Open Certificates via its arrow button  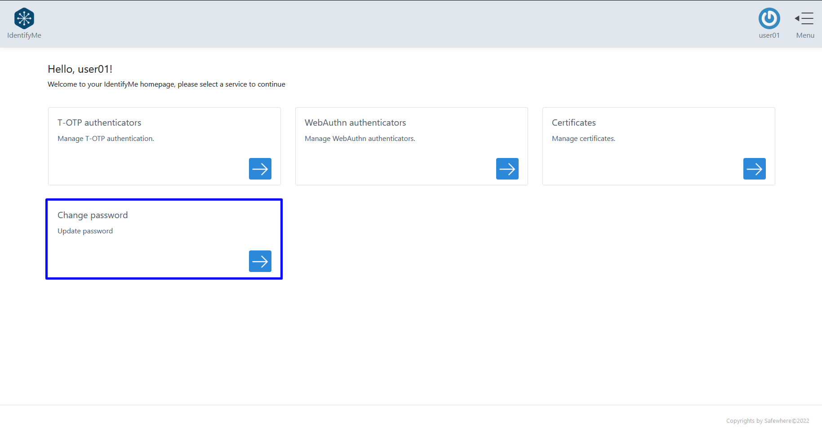point(754,169)
